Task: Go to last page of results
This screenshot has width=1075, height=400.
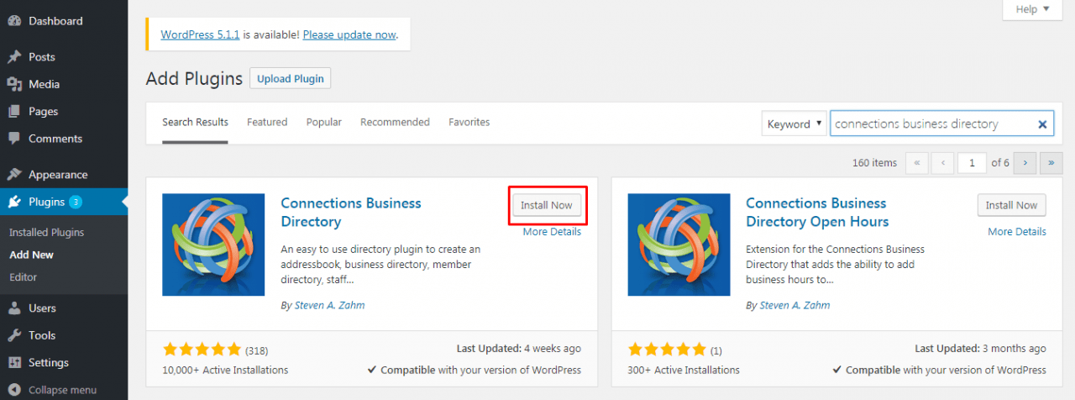Action: click(x=1051, y=163)
